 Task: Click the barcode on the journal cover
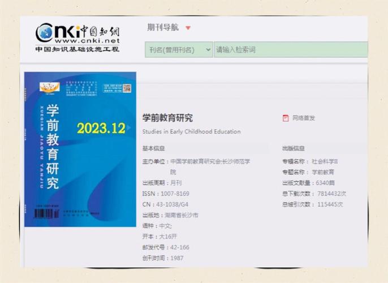pyautogui.click(x=46, y=213)
